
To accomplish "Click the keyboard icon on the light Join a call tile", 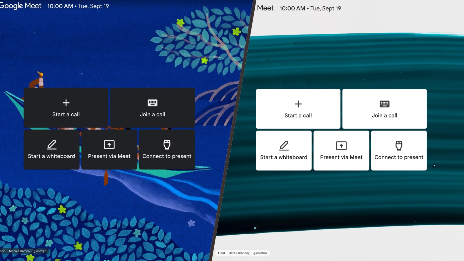I will (x=385, y=104).
